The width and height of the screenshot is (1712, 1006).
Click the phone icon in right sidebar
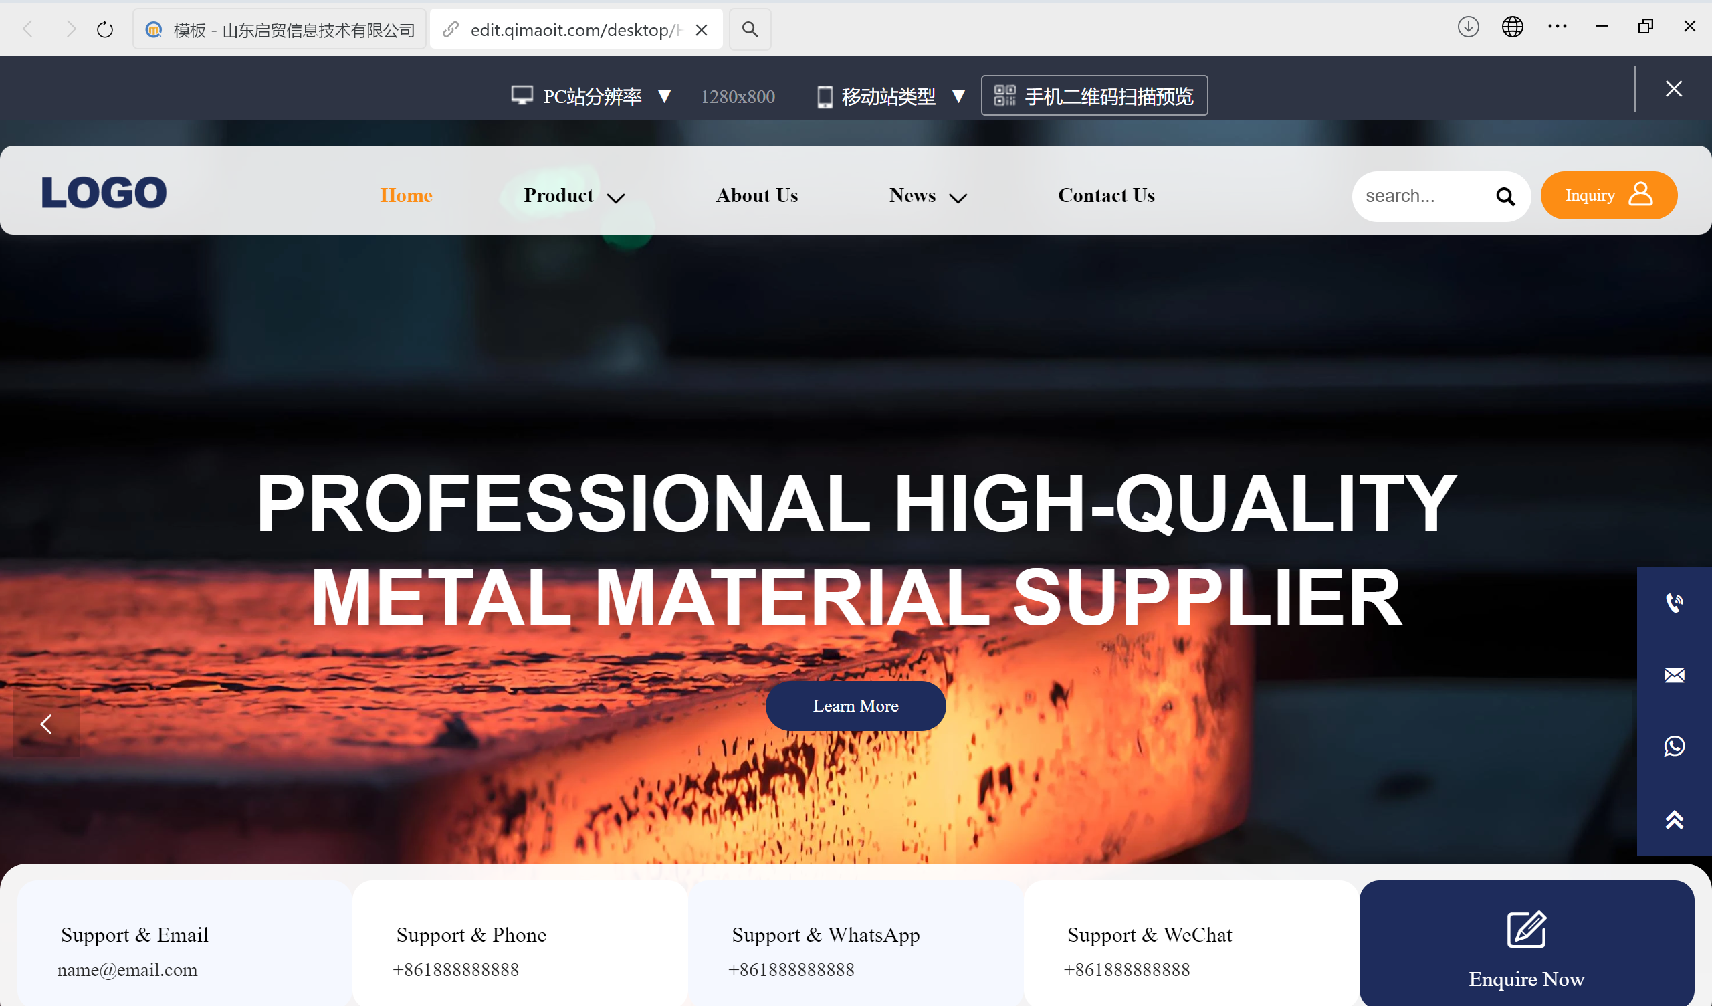point(1674,603)
